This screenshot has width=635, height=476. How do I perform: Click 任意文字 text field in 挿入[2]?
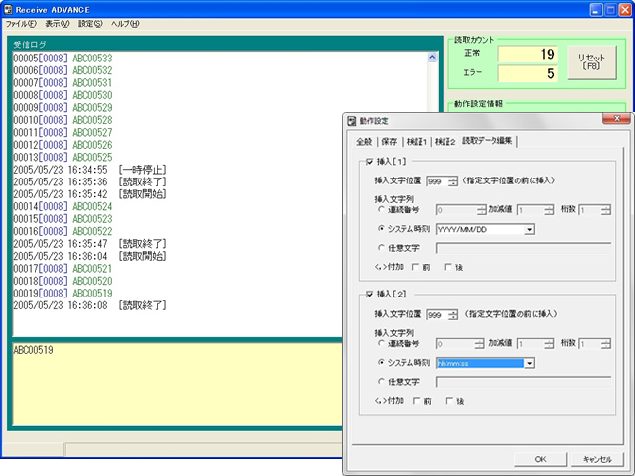pos(523,382)
